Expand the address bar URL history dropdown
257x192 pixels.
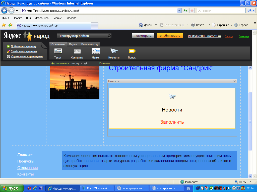[x=179, y=10]
